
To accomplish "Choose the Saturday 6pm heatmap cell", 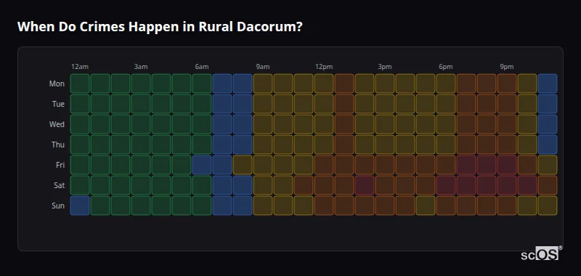I will click(x=446, y=185).
